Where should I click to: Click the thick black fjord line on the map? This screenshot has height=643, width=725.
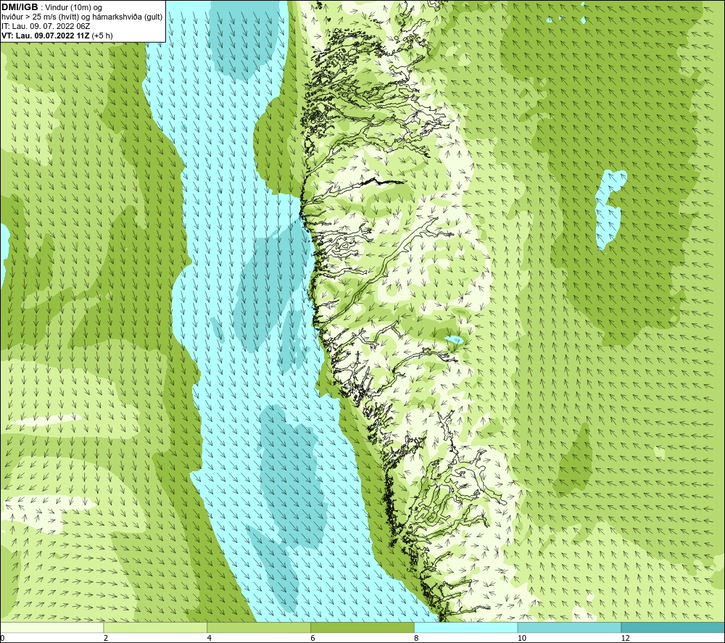click(x=382, y=182)
